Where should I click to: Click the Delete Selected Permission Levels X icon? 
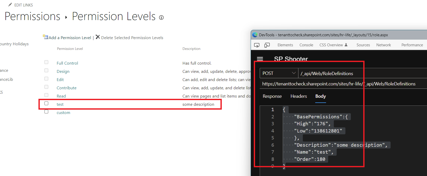pos(98,37)
